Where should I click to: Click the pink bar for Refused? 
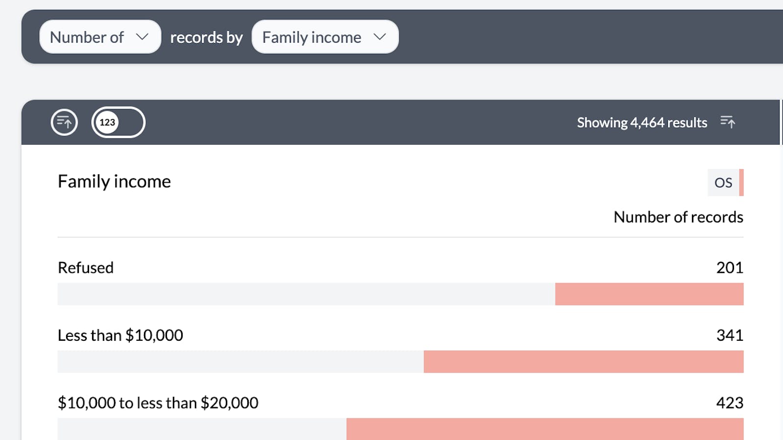649,294
